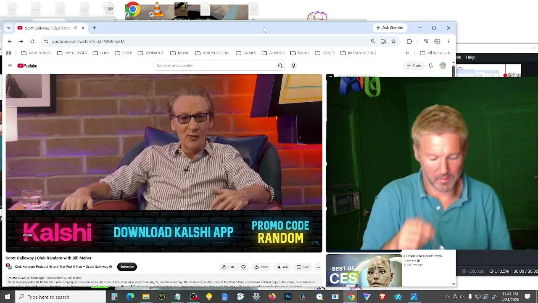The image size is (538, 303).
Task: Reload the YouTube page
Action: (32, 41)
